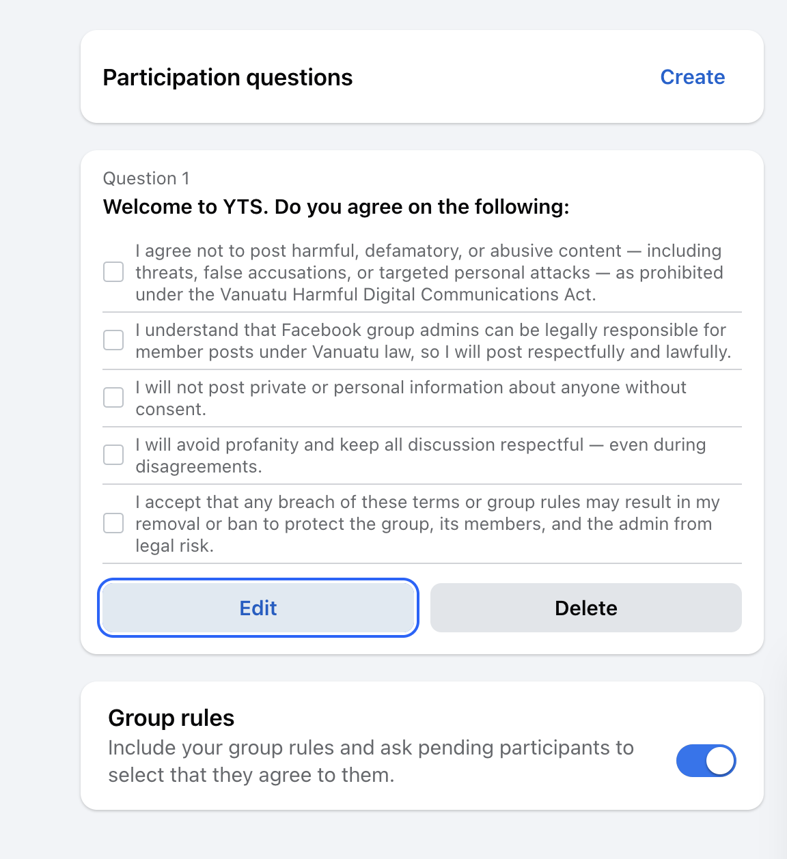Click the 'without consent' option text
This screenshot has width=787, height=859.
(171, 409)
